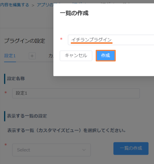
Task: Click the chevron arrow of the Select dropdown
Action: pyautogui.click(x=84, y=150)
